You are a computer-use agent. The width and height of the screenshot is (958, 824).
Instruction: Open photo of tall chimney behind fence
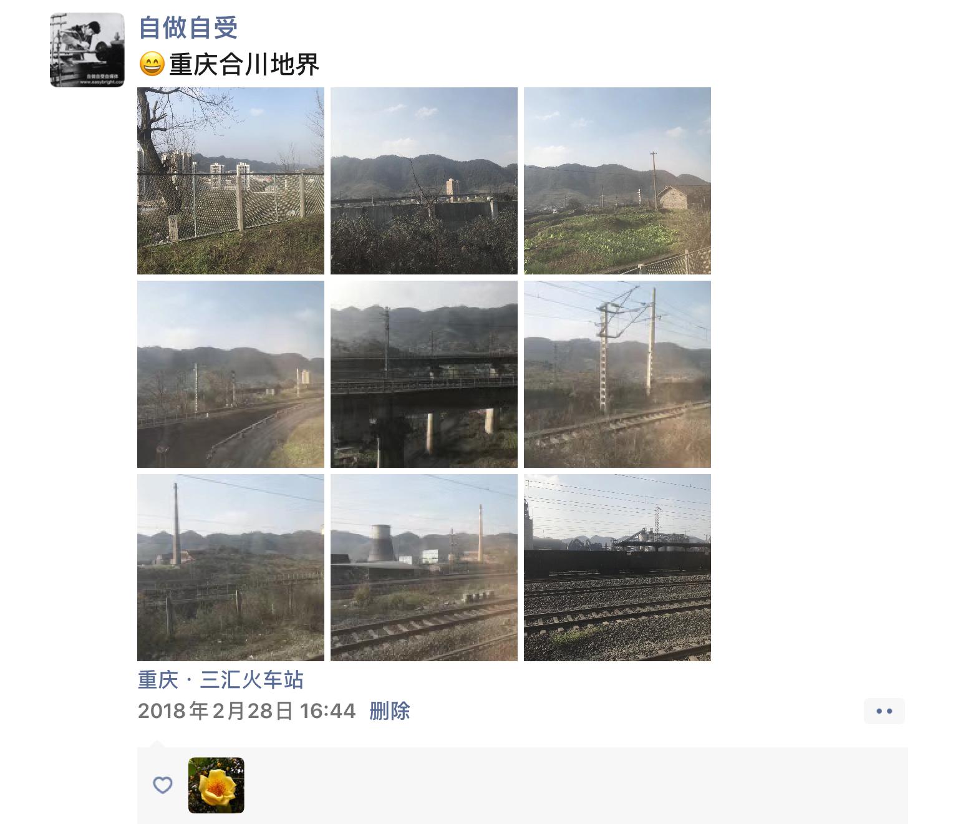click(x=231, y=568)
